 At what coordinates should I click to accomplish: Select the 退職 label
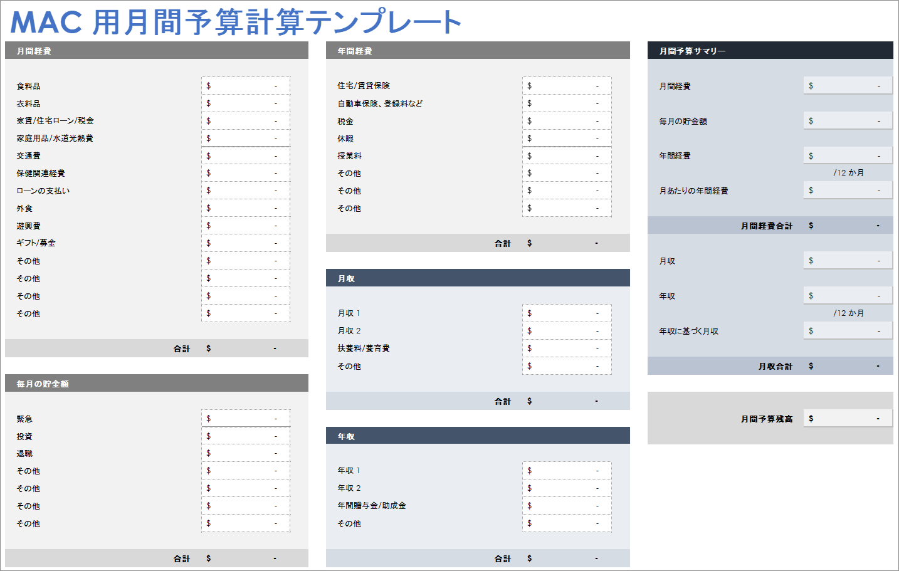coord(24,454)
